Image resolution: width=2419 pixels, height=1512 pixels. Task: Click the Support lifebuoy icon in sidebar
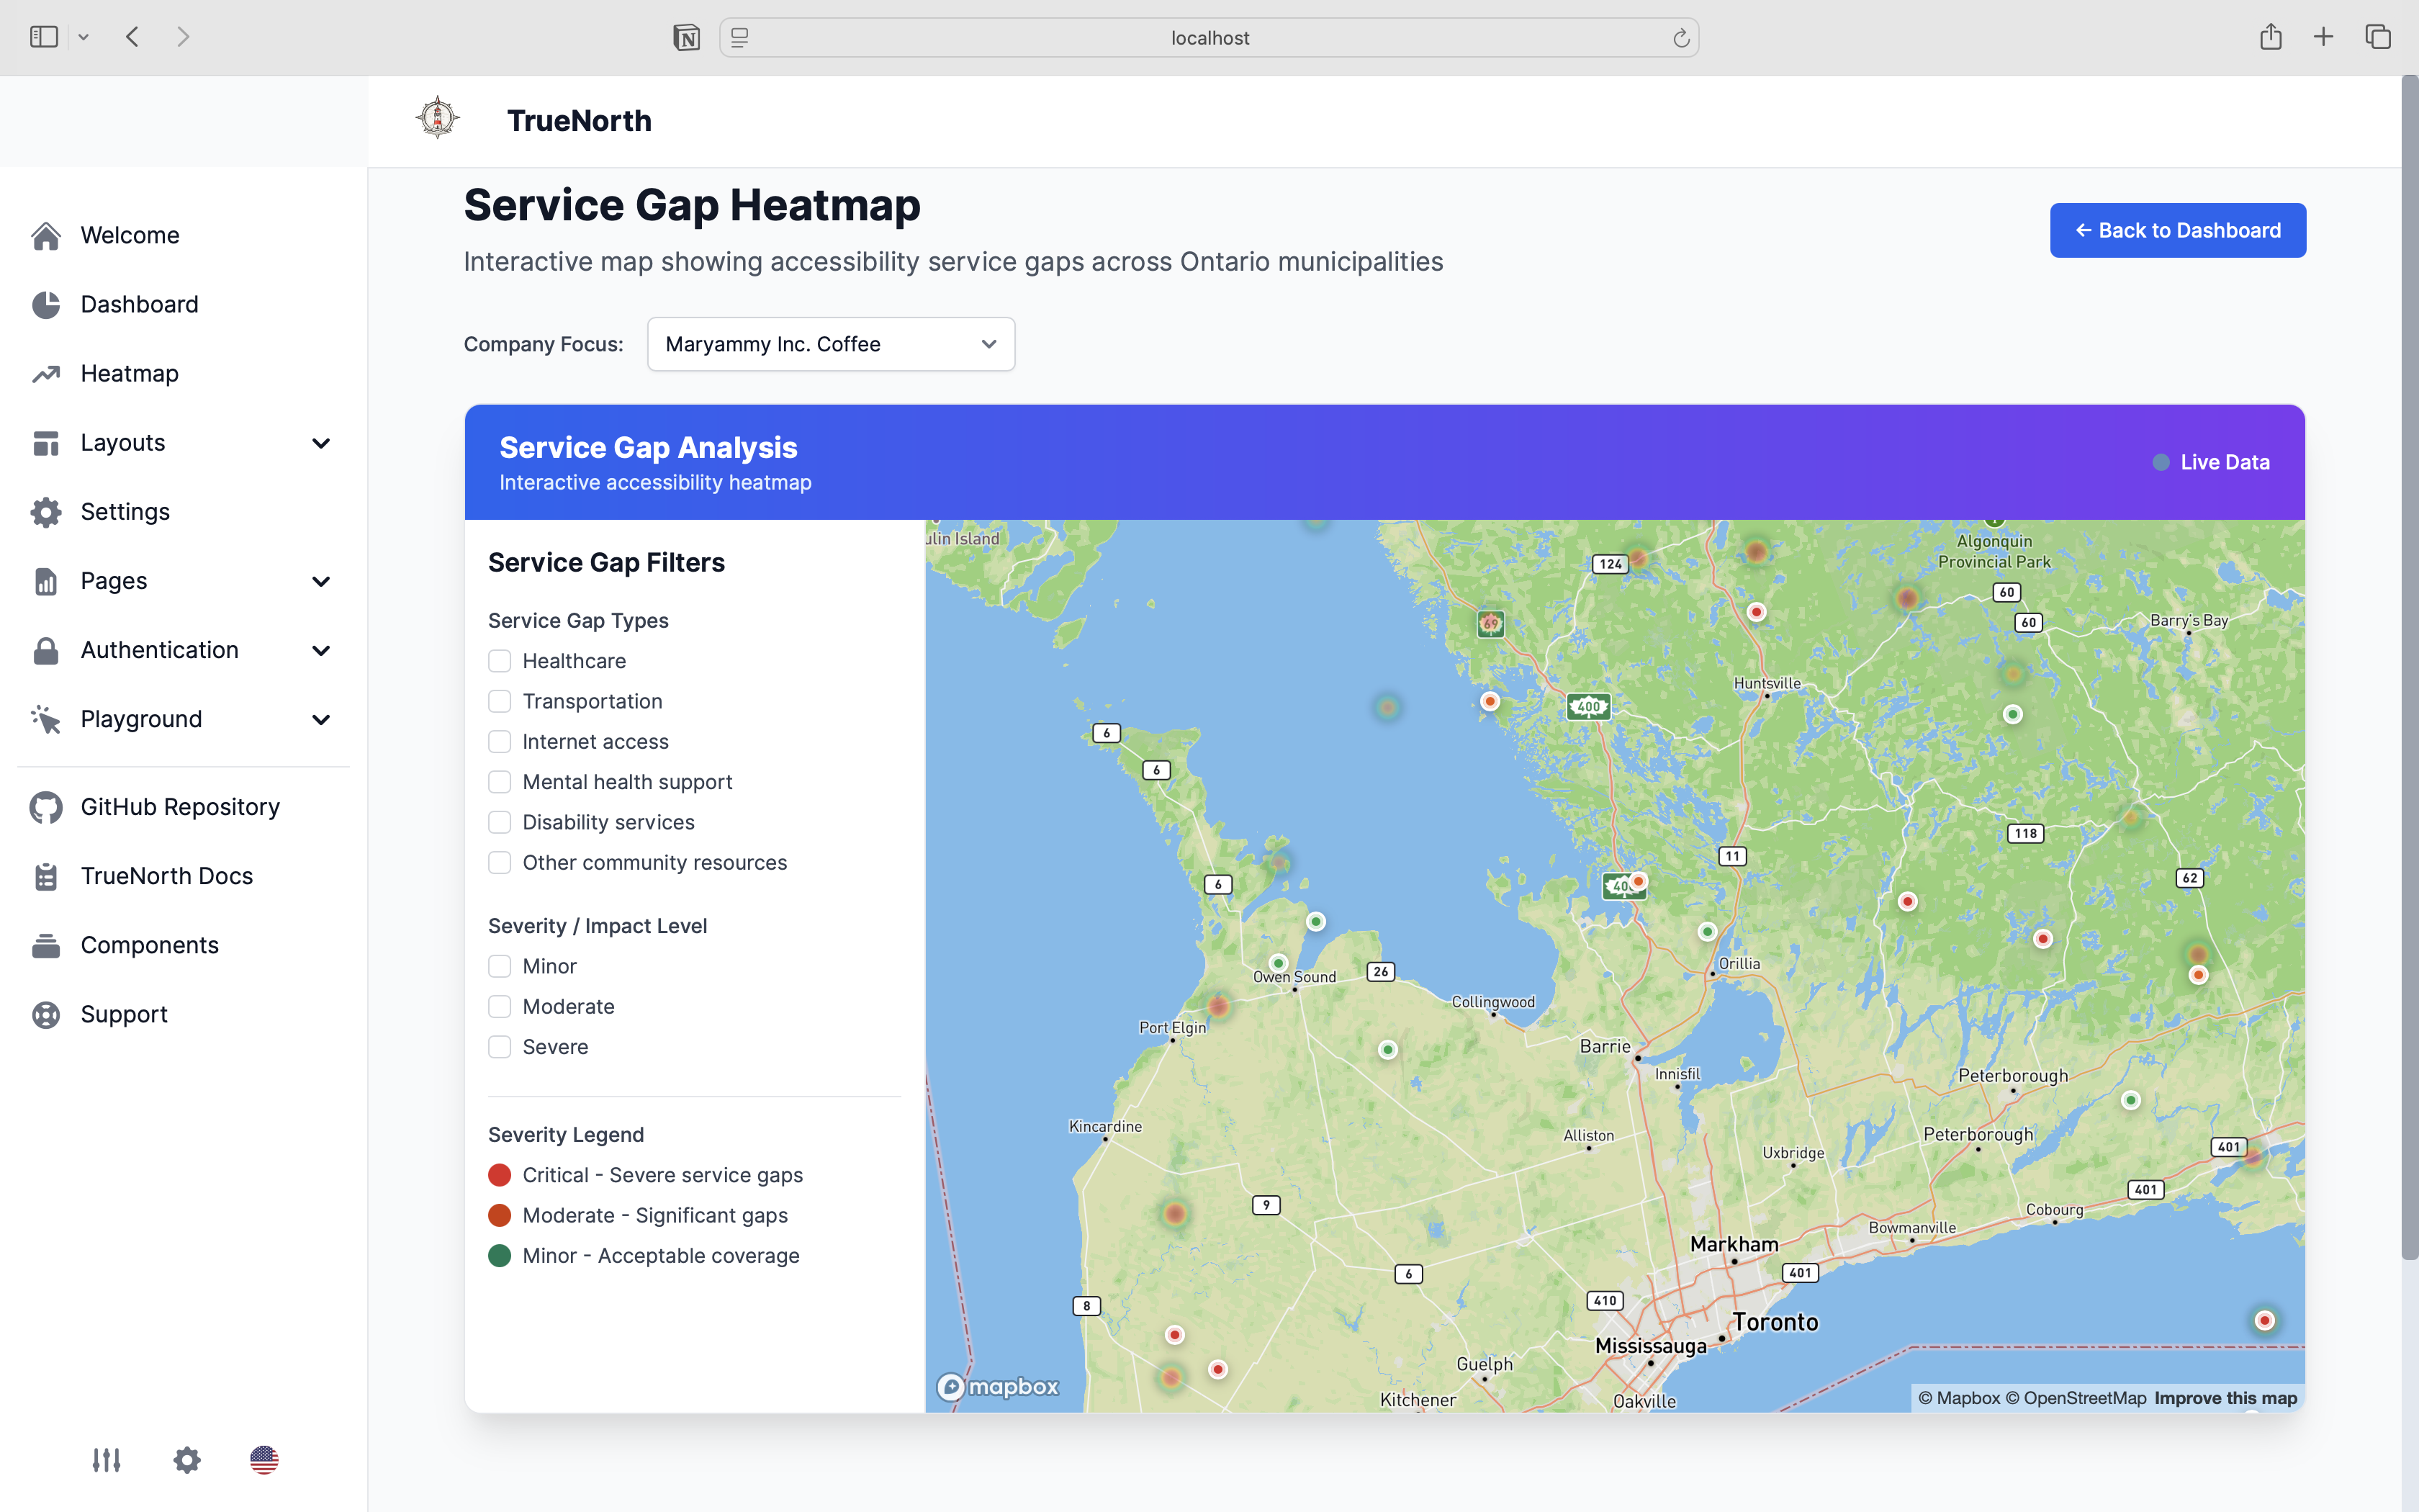[x=46, y=1014]
